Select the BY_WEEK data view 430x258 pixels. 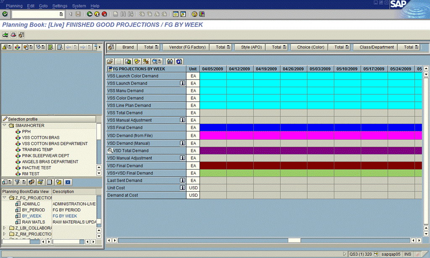[31, 216]
